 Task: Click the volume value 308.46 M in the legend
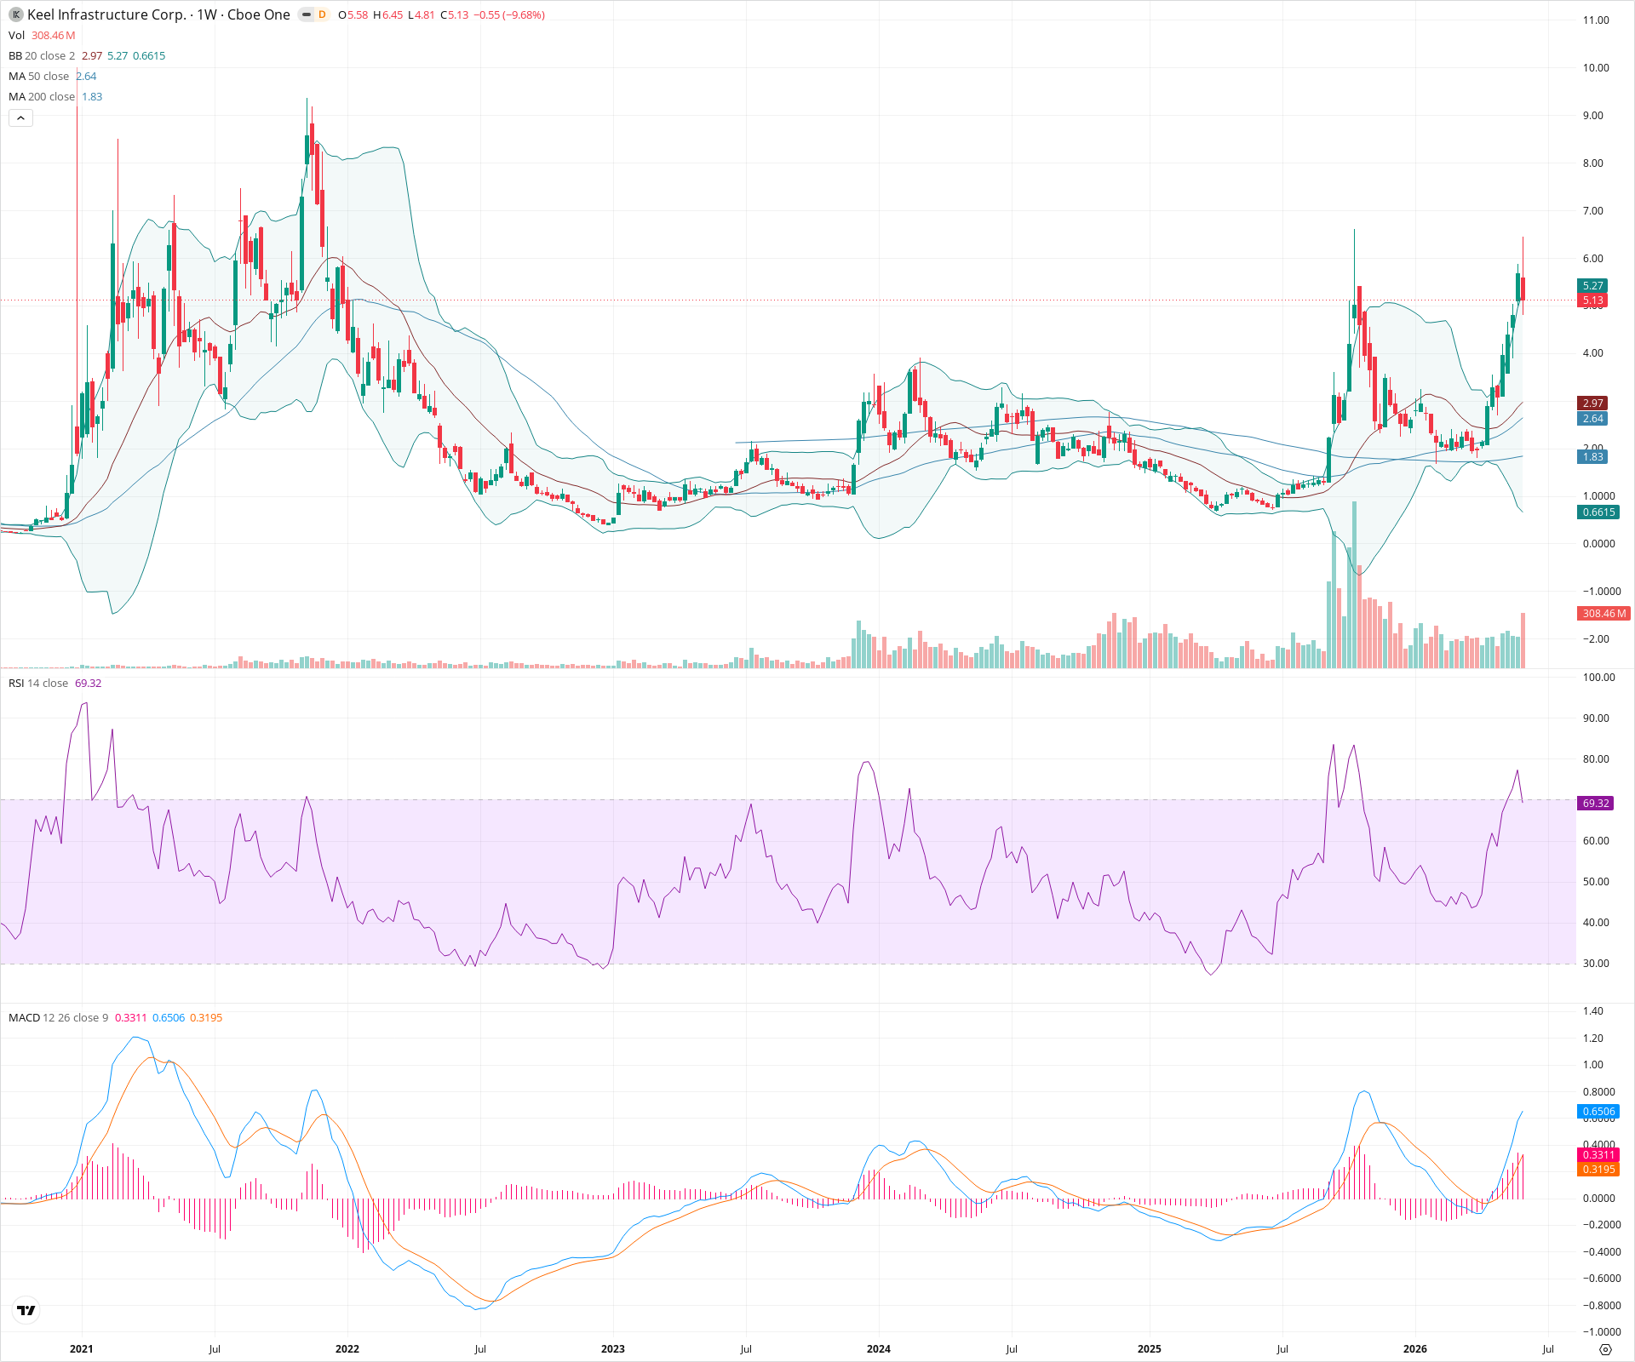coord(54,35)
